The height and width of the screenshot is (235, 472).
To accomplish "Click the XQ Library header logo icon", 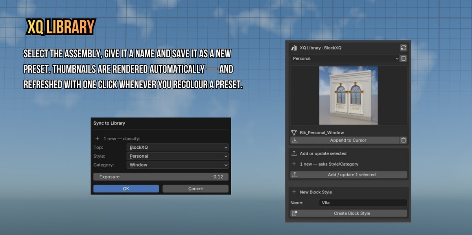I will click(x=294, y=48).
